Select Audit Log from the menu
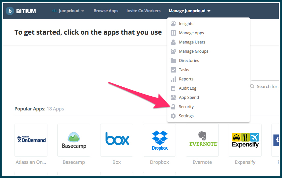Screen dimensions: 282x178 click(x=187, y=88)
